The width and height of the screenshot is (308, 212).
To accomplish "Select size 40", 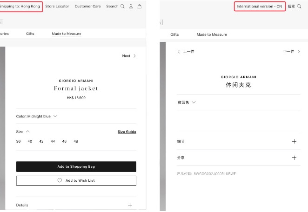I will coord(30,141).
